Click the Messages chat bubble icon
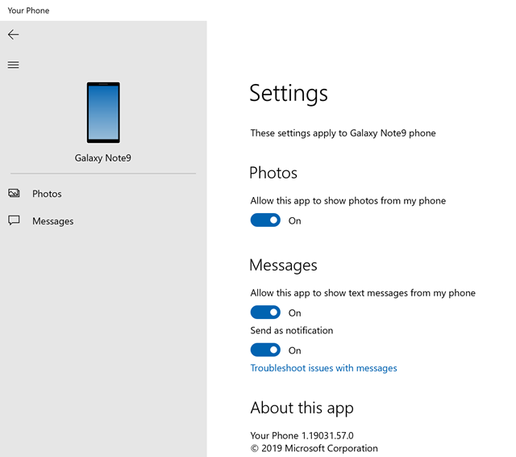This screenshot has width=516, height=457. click(x=14, y=220)
